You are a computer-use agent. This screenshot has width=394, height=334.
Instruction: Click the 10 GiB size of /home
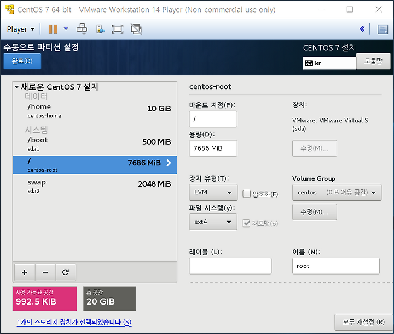159,109
